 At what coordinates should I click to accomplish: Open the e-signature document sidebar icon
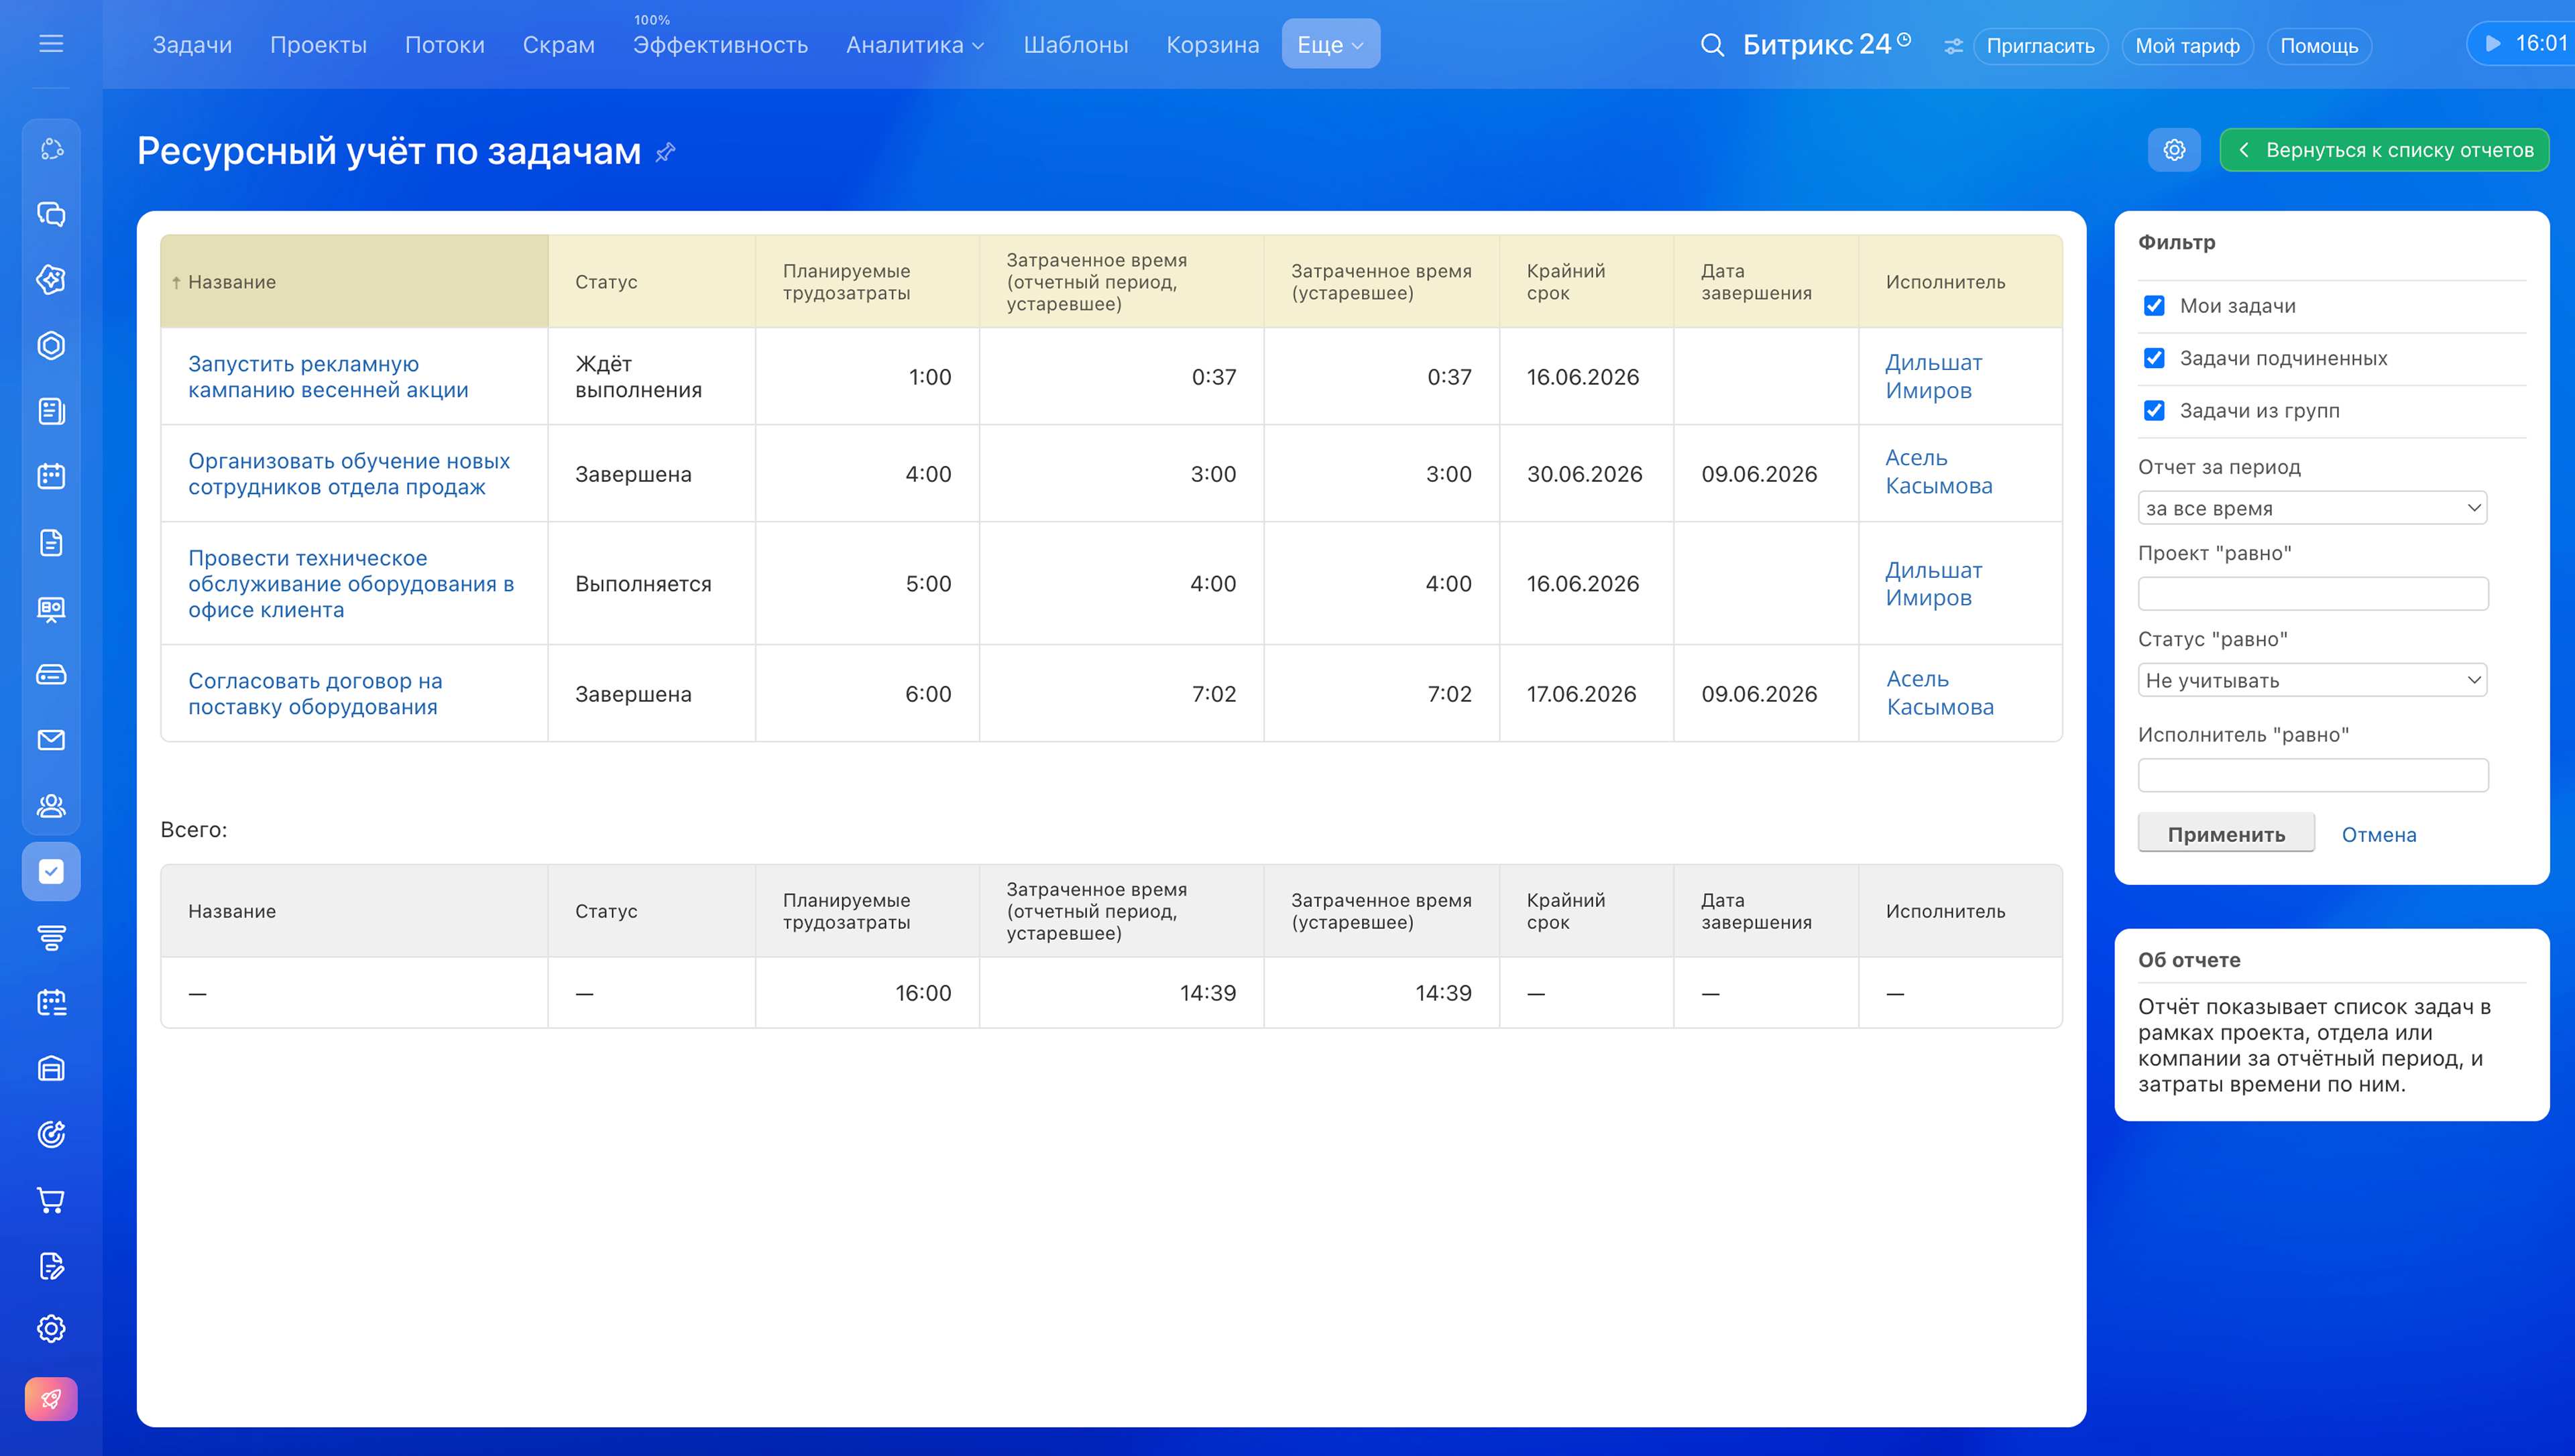(51, 1266)
